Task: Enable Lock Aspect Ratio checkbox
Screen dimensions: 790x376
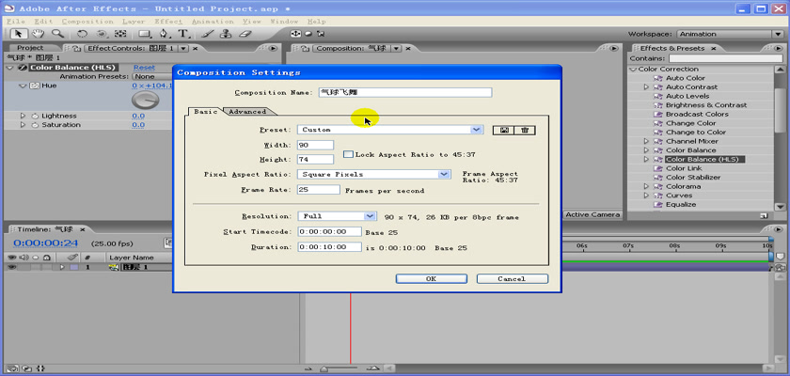Action: 348,153
